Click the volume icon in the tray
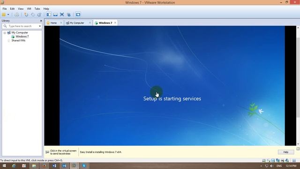 tap(272, 166)
